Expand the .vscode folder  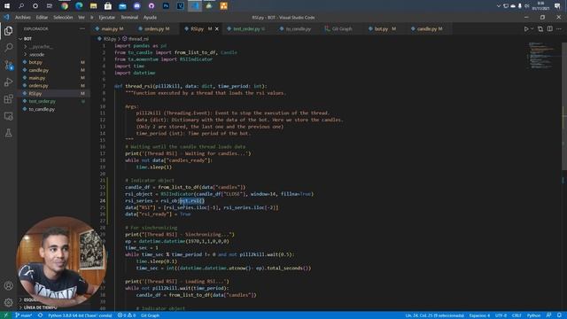tap(53, 55)
